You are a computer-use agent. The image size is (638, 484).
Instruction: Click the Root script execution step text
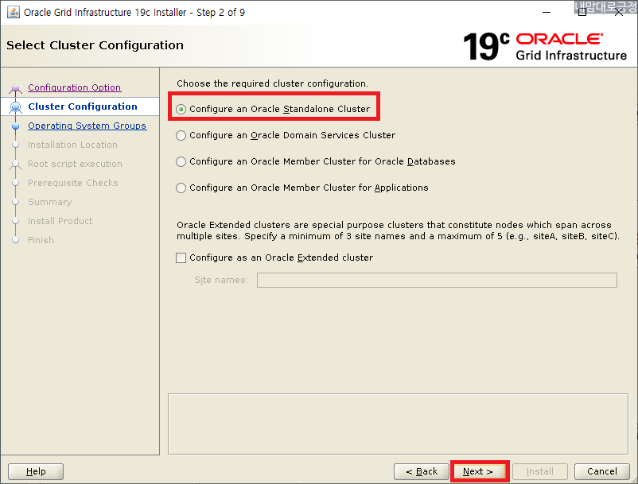tap(75, 164)
